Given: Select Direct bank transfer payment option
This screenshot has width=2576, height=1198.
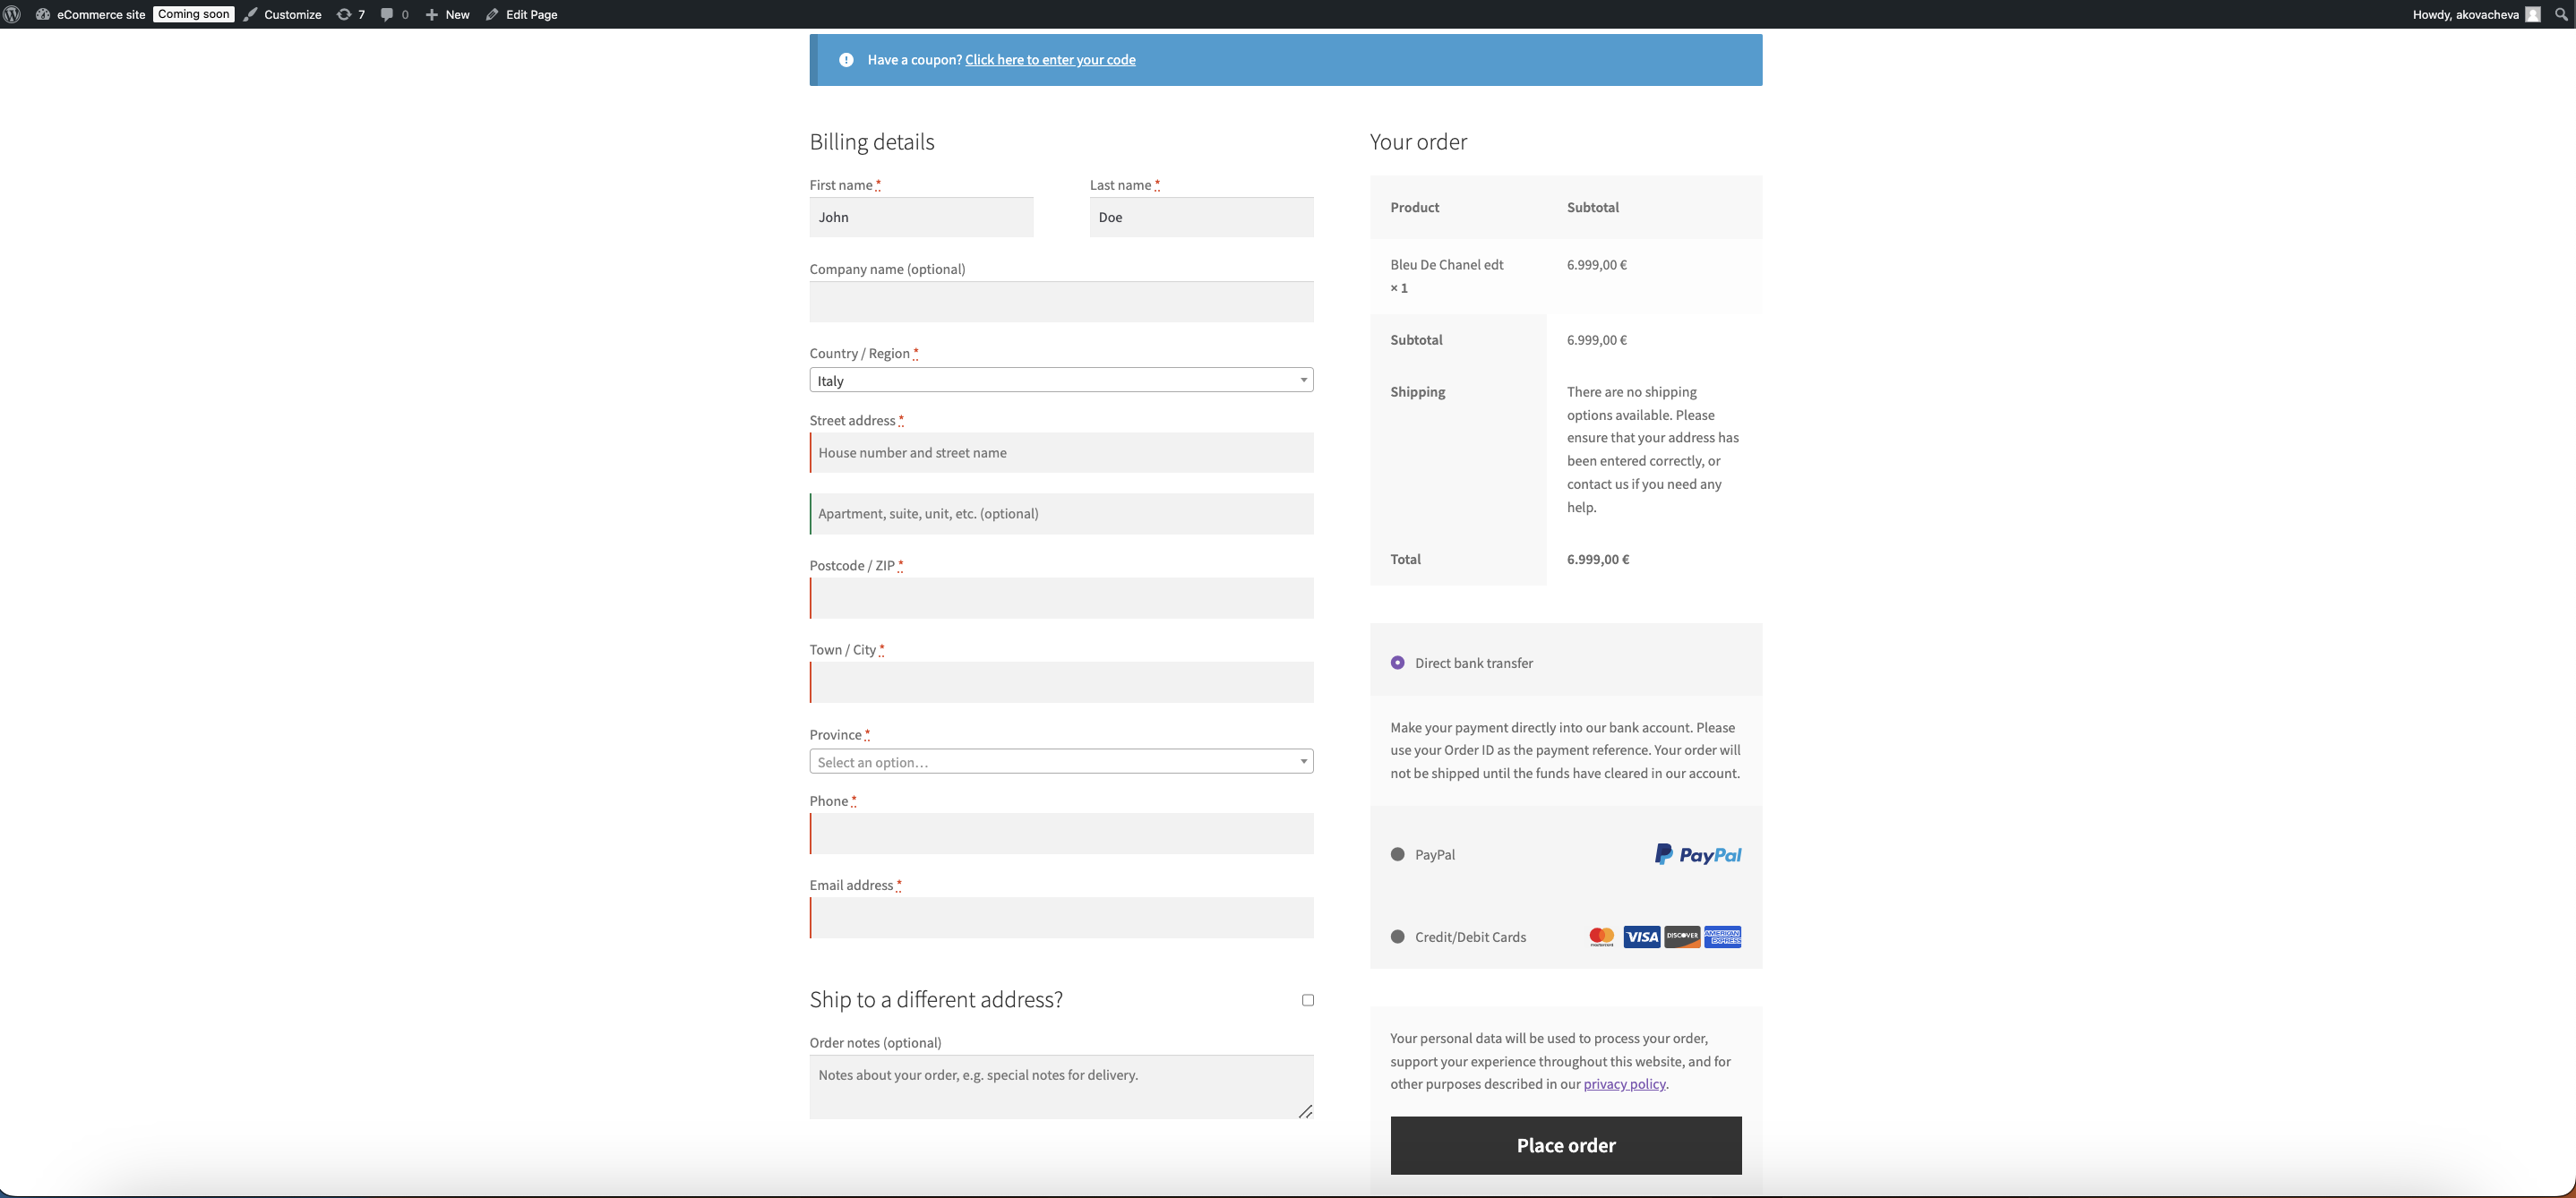Looking at the screenshot, I should 1397,663.
